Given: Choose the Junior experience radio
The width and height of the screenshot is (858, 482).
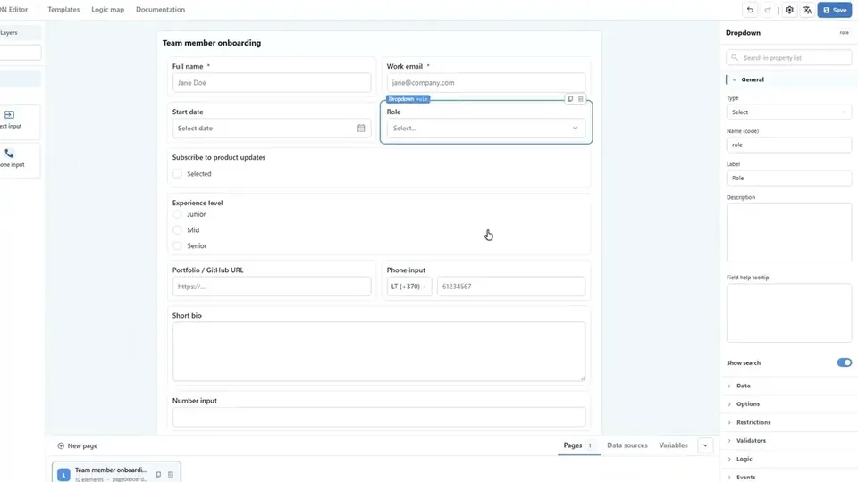Looking at the screenshot, I should tap(177, 214).
